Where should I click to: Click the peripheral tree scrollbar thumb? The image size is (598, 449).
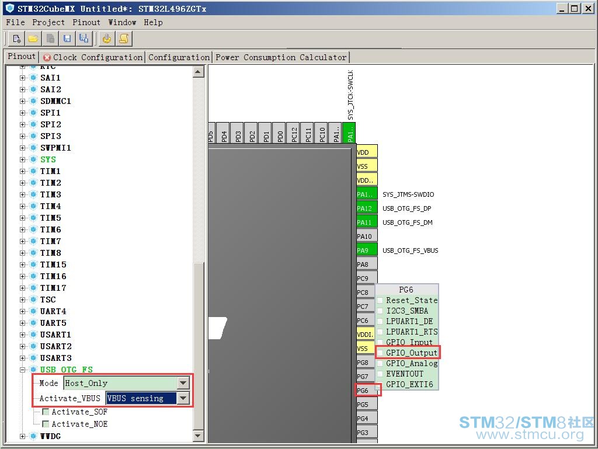199,346
